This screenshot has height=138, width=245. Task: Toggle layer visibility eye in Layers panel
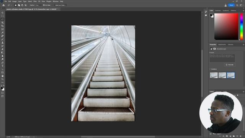pos(211,134)
